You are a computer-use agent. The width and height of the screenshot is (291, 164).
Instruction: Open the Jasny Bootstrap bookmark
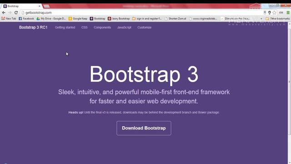(119, 19)
